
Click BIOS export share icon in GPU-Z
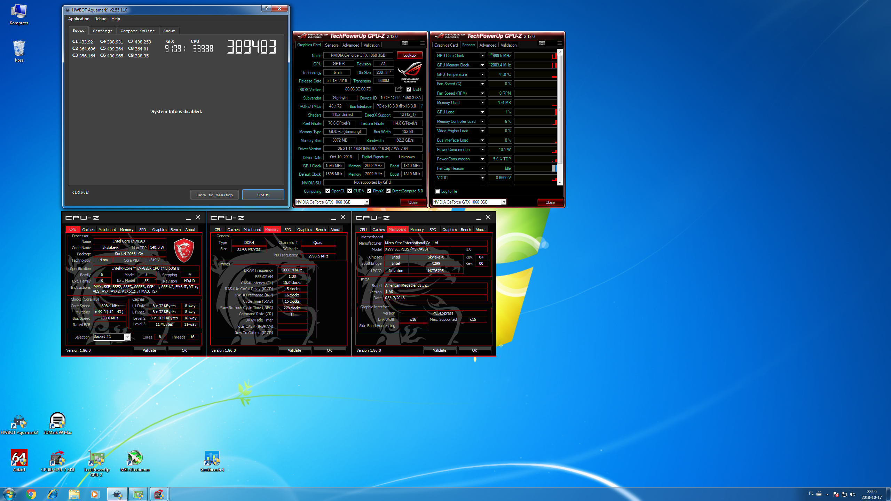coord(399,89)
